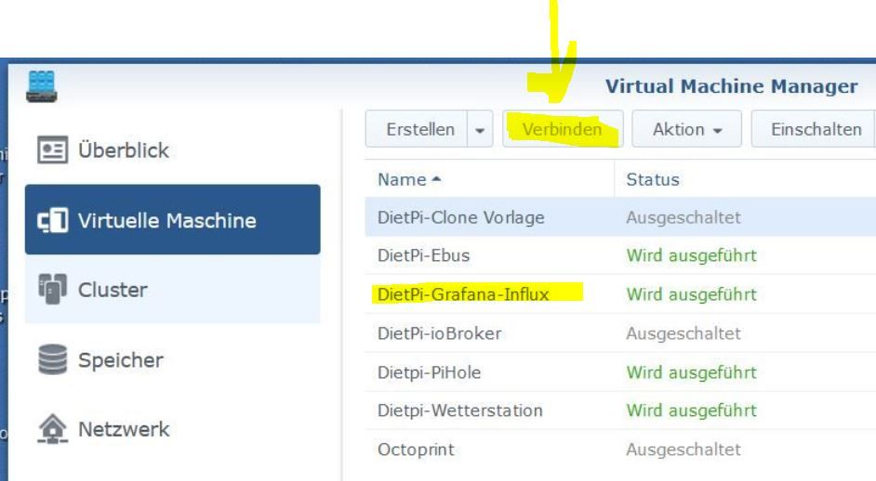Open the Aktion dropdown menu

686,129
